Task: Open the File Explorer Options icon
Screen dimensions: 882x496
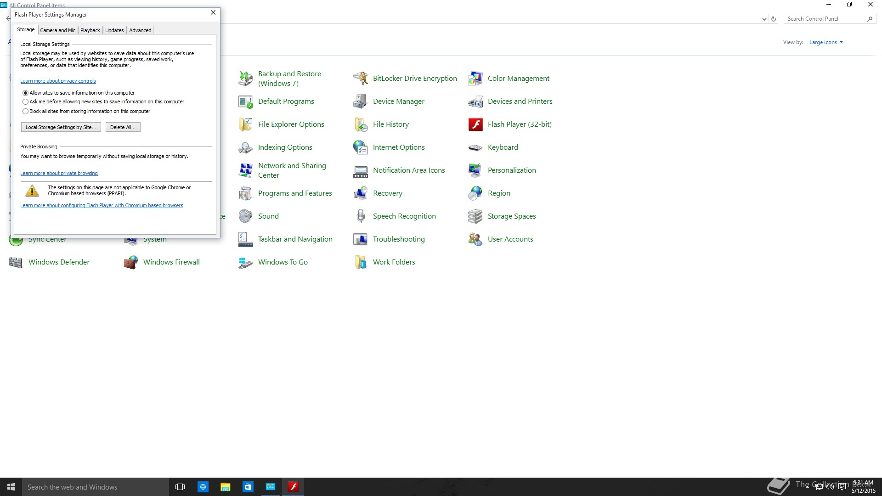Action: click(x=245, y=124)
